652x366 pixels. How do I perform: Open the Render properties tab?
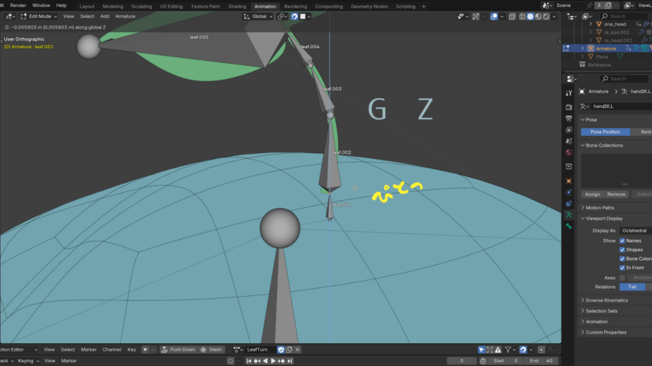click(x=569, y=107)
